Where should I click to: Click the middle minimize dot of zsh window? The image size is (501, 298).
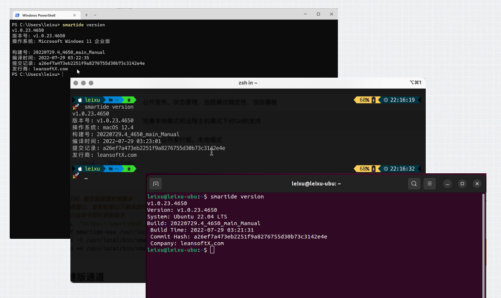point(83,83)
